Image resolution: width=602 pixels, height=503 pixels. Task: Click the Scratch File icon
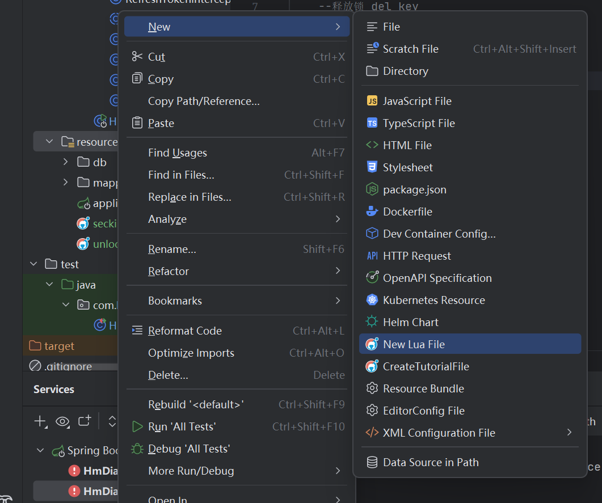click(372, 48)
